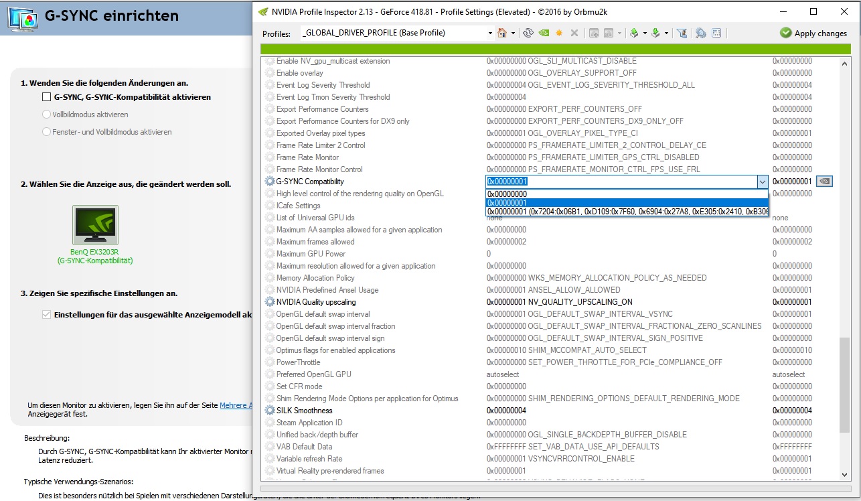Click the ANSEL_ALLOW_ALLOWED value text
The image size is (861, 501).
574,290
